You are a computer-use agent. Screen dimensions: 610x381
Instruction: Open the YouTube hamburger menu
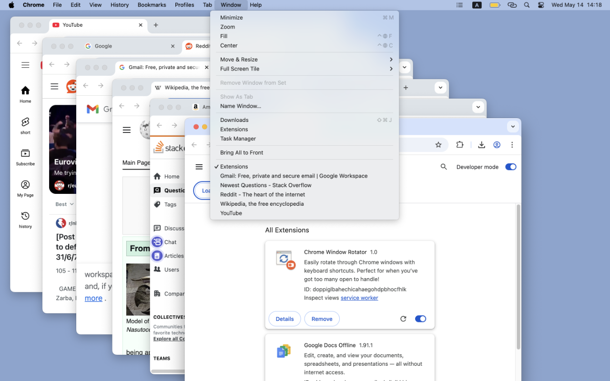25,65
